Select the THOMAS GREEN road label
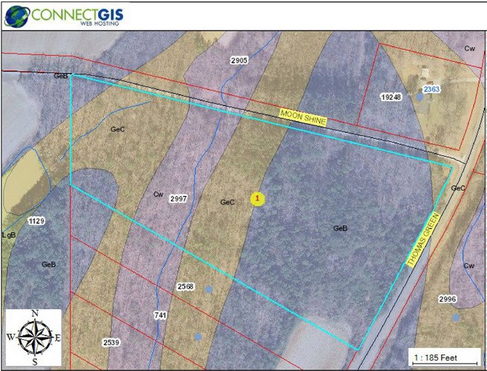The image size is (487, 371). (x=423, y=239)
